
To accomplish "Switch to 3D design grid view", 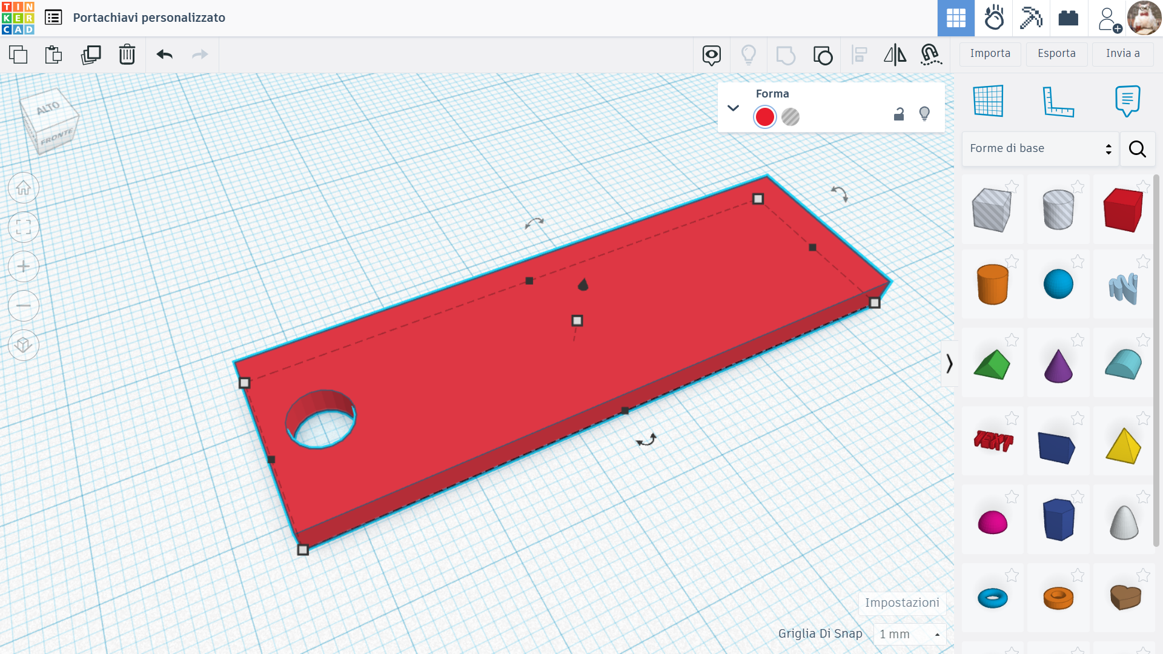I will [956, 18].
